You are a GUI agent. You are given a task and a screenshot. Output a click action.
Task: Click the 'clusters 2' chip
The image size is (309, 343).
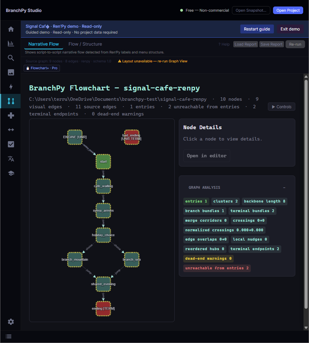pos(225,201)
